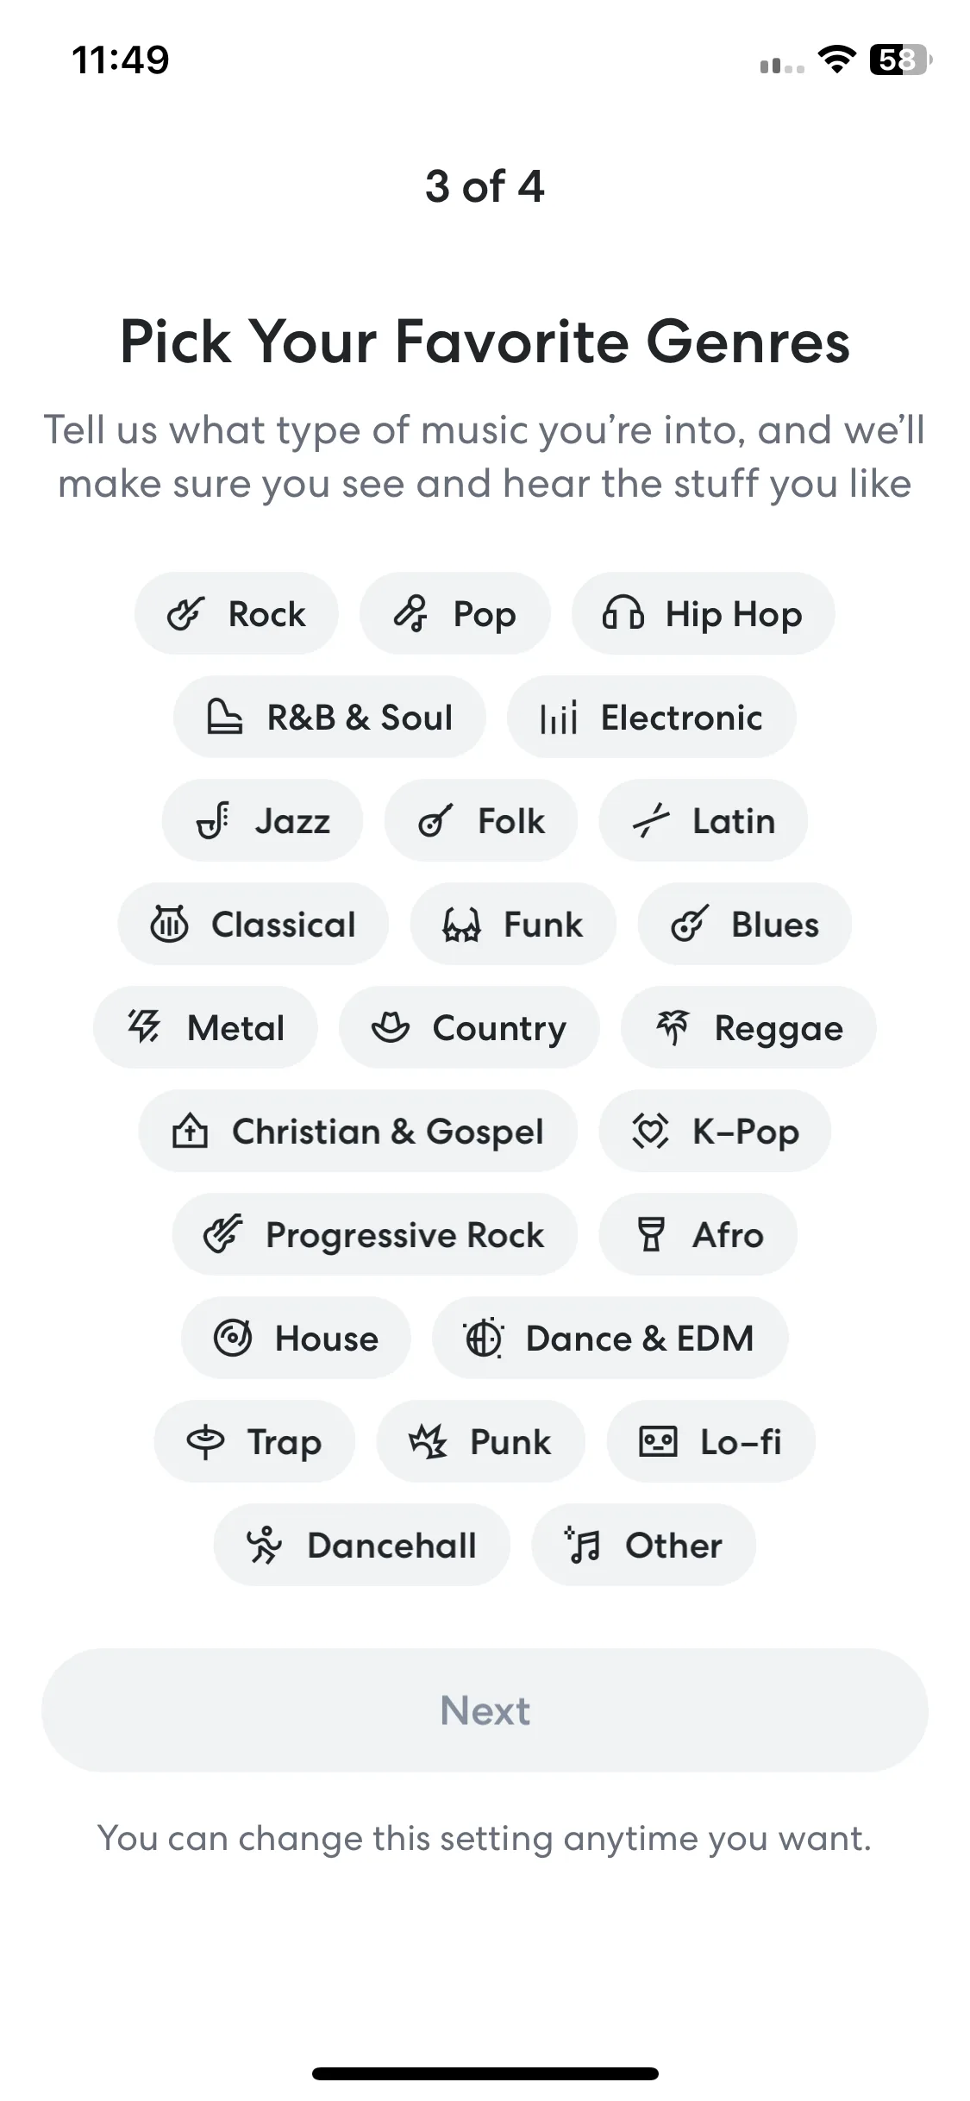
Task: Tap the sunglasses icon for Funk
Action: 461,925
